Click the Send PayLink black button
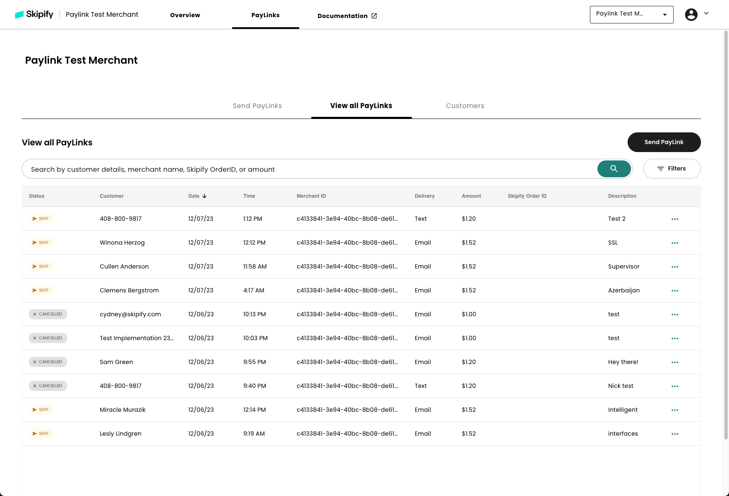Viewport: 729px width, 496px height. point(664,142)
